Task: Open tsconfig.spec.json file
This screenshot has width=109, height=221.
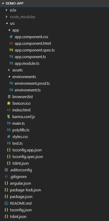Action: [27, 157]
